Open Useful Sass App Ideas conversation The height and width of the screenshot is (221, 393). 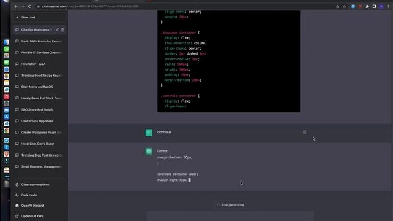pyautogui.click(x=39, y=121)
